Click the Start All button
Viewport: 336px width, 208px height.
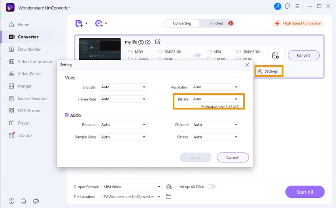pyautogui.click(x=305, y=192)
